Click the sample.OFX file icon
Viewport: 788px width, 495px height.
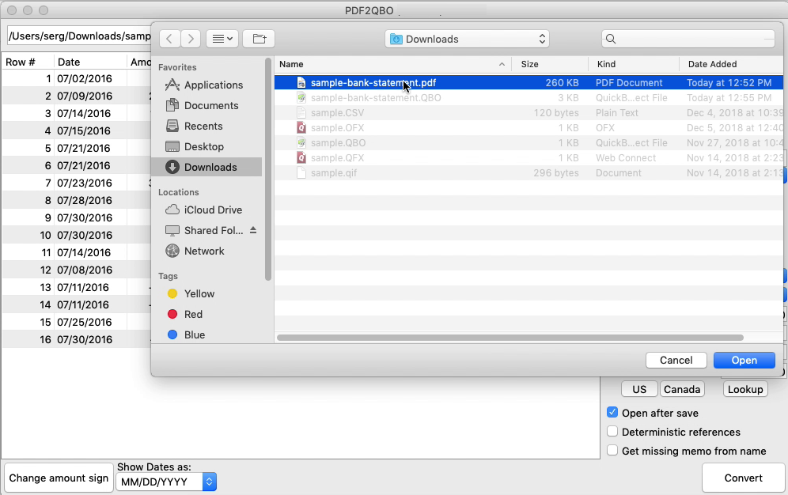click(301, 128)
